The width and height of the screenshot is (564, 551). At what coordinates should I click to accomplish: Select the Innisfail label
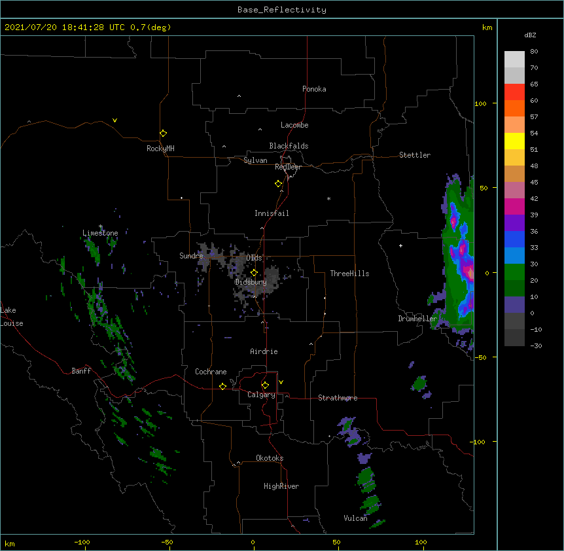pyautogui.click(x=272, y=213)
